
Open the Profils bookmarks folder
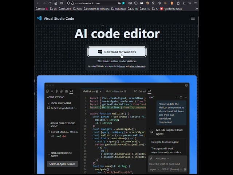coord(42,9)
